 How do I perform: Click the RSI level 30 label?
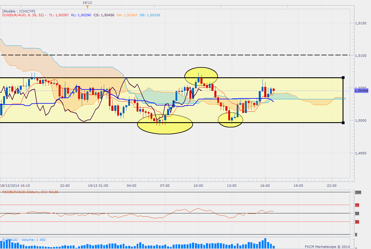357,222
